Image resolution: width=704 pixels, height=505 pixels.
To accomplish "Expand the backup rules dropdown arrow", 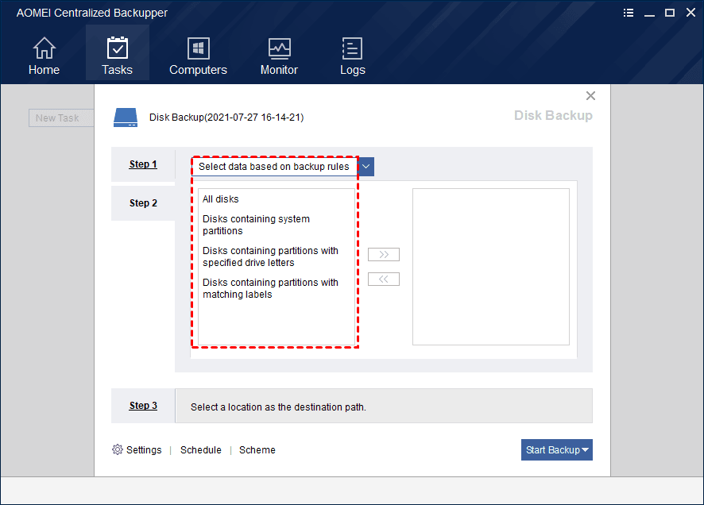I will pos(366,167).
